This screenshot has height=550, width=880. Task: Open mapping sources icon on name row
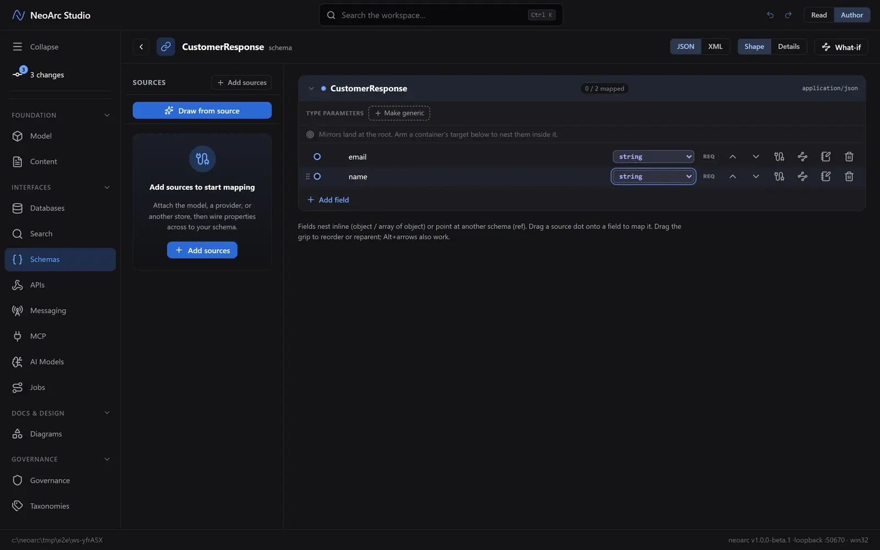click(779, 177)
